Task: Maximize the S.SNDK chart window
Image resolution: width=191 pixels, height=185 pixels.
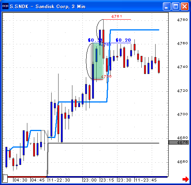Action: pyautogui.click(x=176, y=6)
